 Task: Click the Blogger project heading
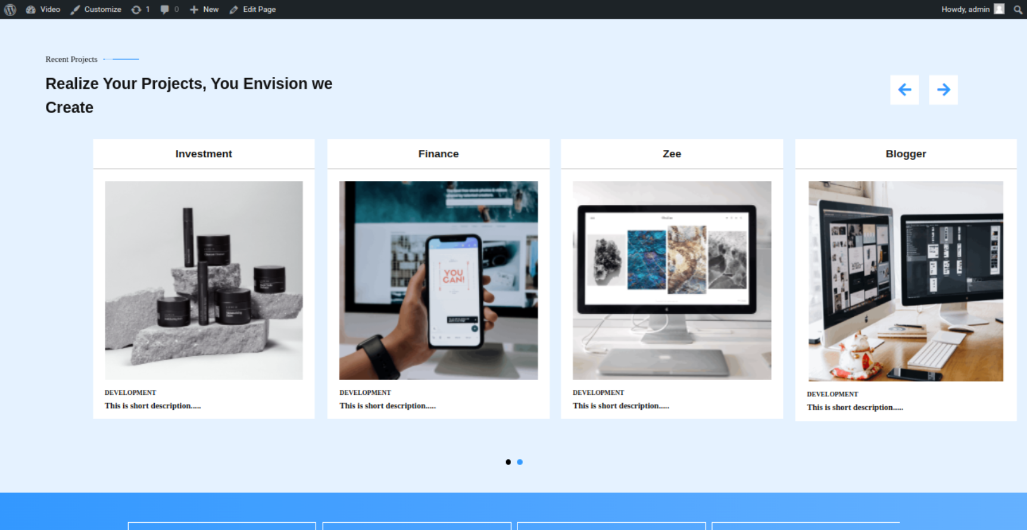pyautogui.click(x=906, y=154)
